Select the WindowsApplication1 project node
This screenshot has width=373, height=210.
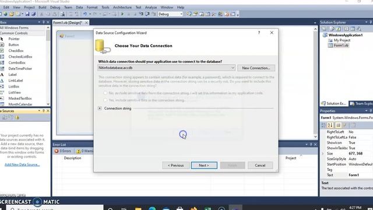pyautogui.click(x=346, y=35)
